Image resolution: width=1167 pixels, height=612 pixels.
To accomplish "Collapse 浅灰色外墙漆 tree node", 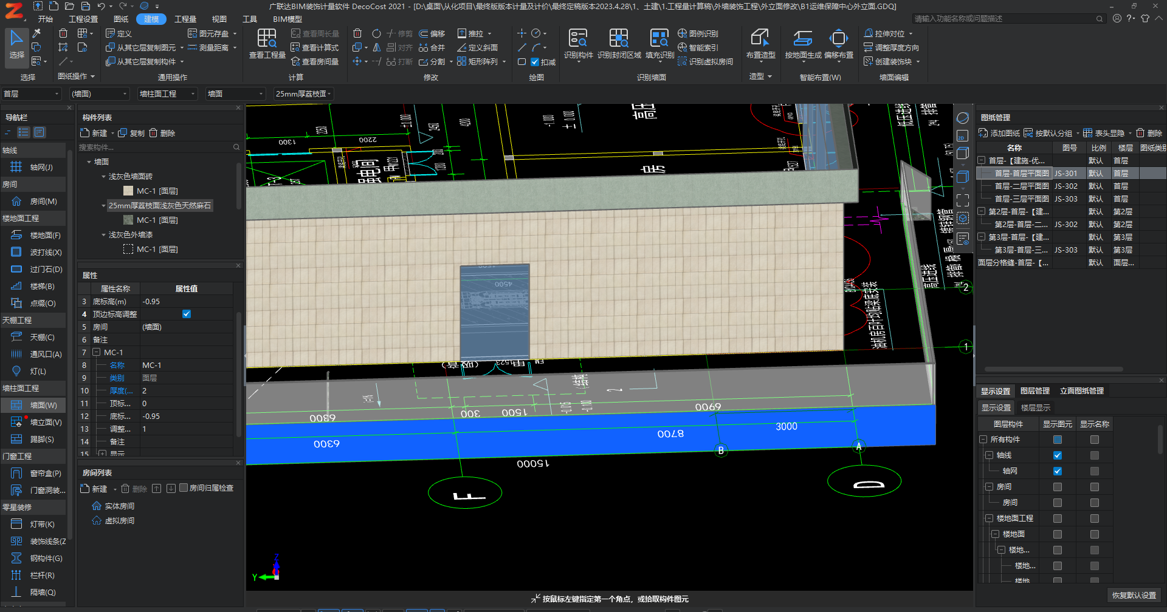I will [103, 235].
